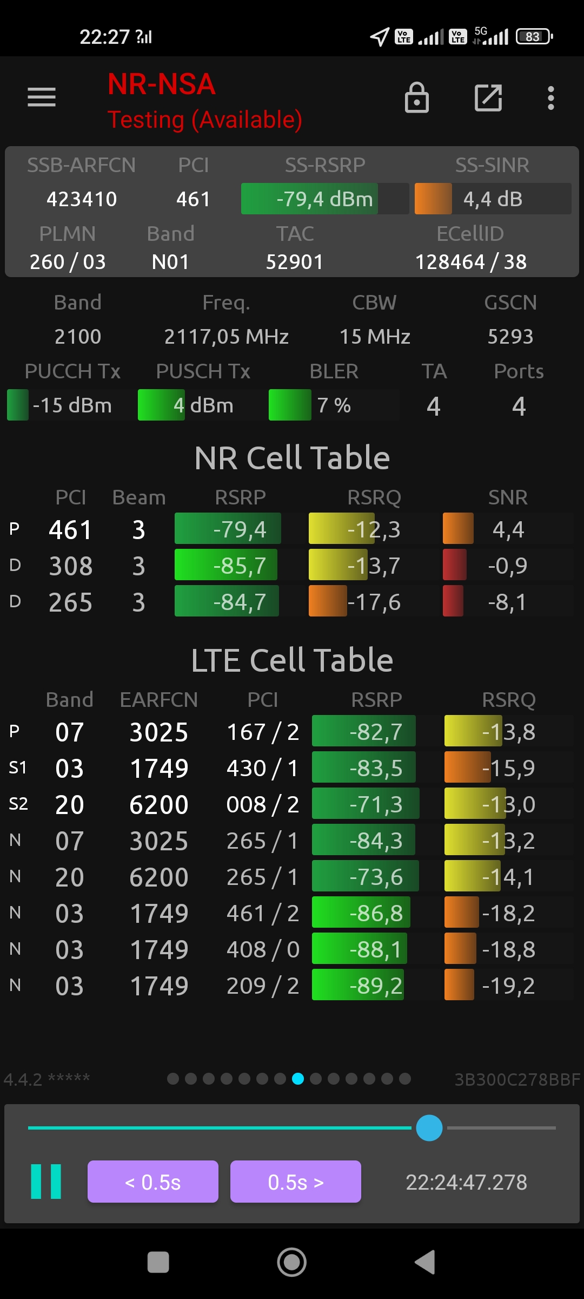Select the active cyan page indicator dot

[x=298, y=1079]
